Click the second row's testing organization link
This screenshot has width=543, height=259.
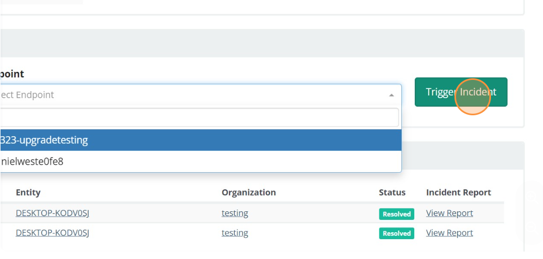pyautogui.click(x=234, y=233)
